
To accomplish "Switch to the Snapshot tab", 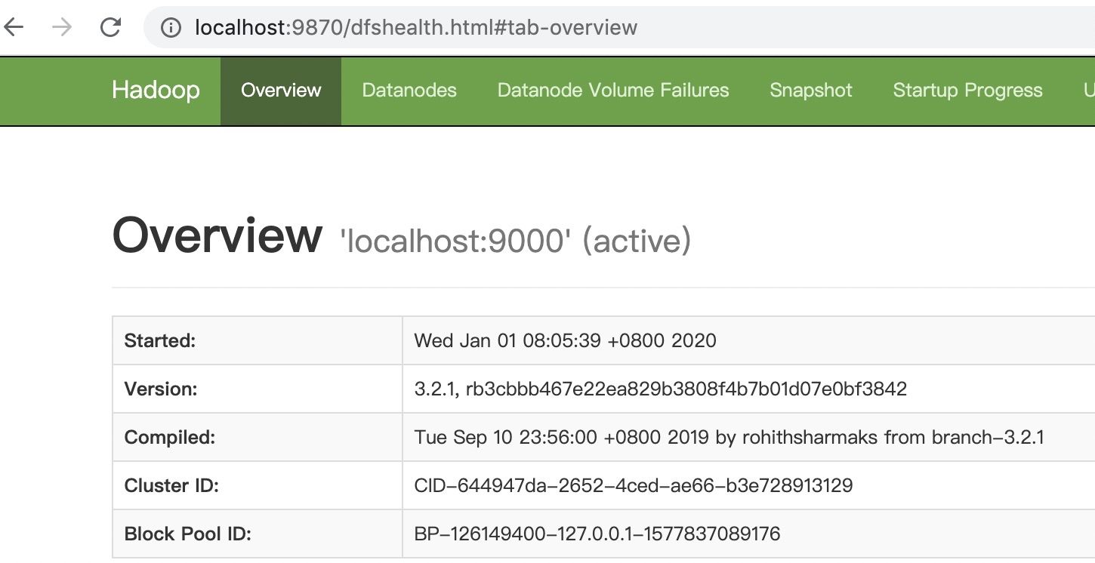I will point(811,91).
